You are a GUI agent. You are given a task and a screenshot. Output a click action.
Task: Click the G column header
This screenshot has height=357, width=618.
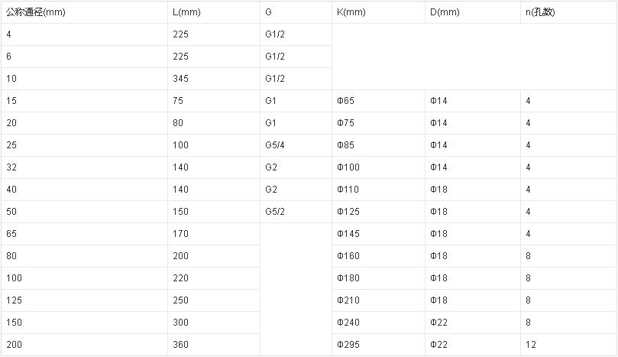click(x=268, y=12)
